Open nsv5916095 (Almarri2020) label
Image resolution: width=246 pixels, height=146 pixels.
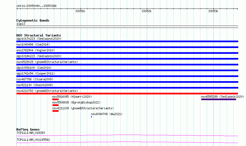click(x=72, y=97)
